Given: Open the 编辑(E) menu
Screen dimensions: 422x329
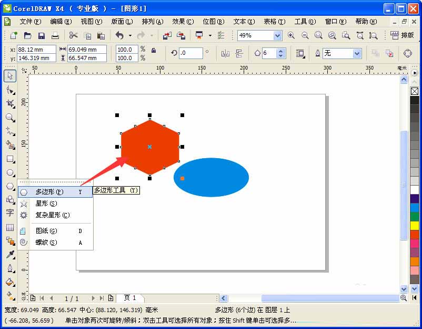Looking at the screenshot, I should tap(61, 21).
